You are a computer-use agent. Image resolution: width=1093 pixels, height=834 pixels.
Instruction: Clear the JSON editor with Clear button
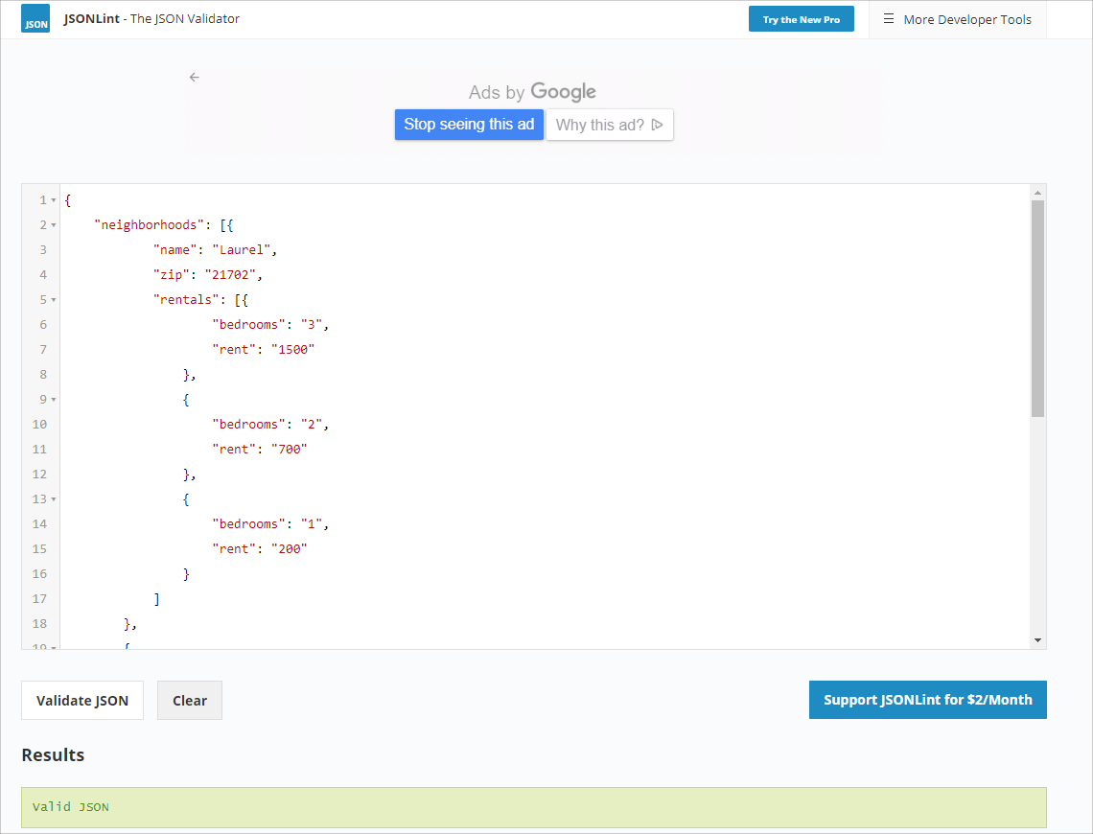pyautogui.click(x=190, y=700)
